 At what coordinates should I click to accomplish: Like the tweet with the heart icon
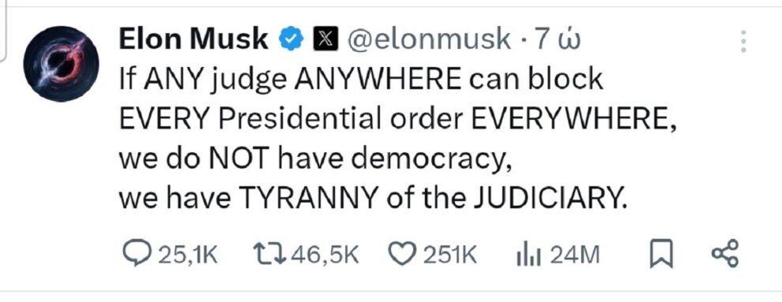403,254
